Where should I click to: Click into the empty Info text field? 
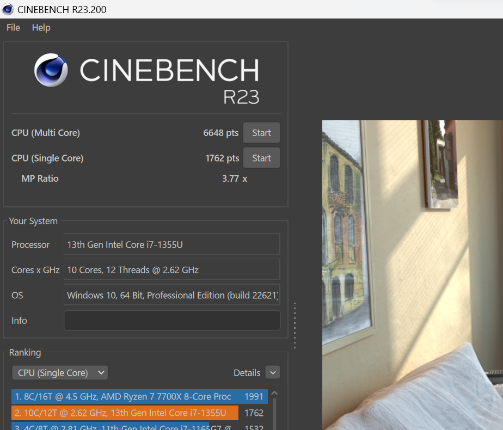tap(172, 321)
